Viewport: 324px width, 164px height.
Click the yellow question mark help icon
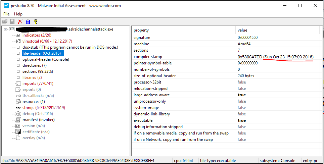tap(35, 22)
